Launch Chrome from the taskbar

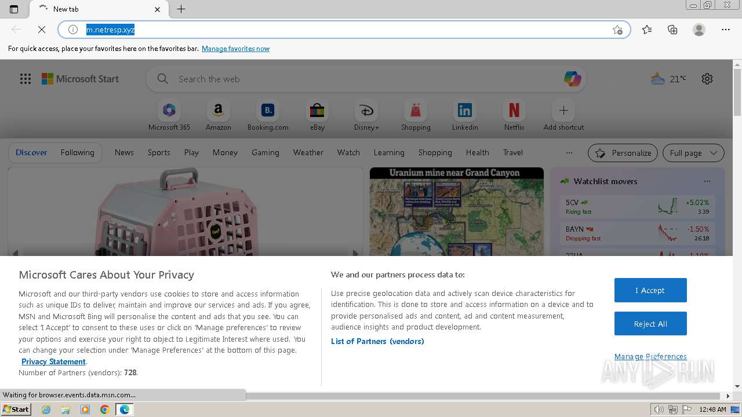104,409
